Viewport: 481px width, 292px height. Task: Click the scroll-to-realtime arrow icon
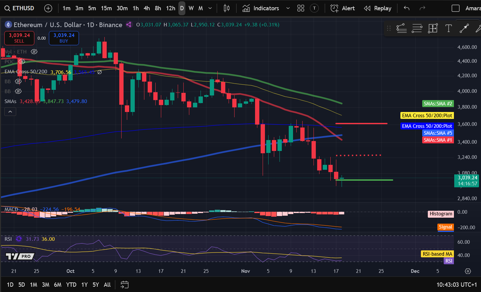tap(468, 271)
